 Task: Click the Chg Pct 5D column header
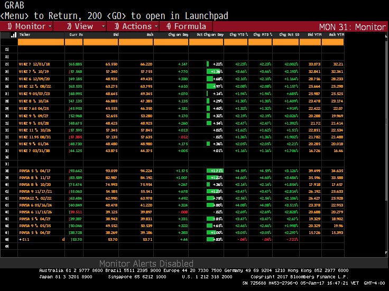tap(289, 35)
